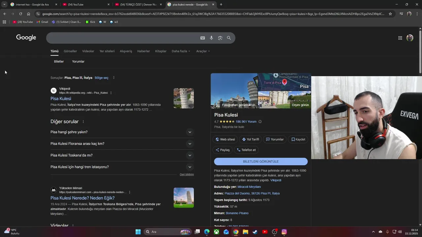Click the rating info icon

[x=260, y=121]
